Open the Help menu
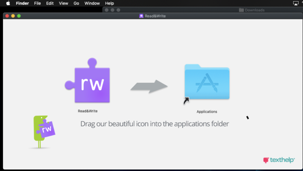The width and height of the screenshot is (303, 171). coord(109,3)
